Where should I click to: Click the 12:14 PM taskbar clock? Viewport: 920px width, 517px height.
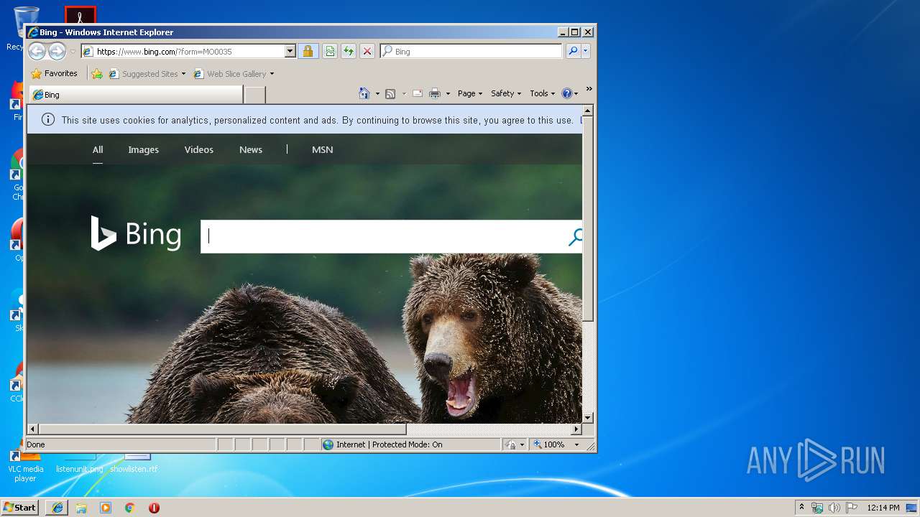click(883, 508)
